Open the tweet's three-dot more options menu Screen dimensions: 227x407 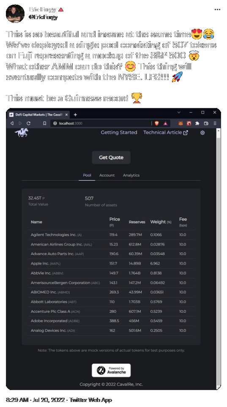point(217,10)
